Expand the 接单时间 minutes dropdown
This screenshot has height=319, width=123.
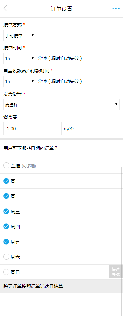click(20, 59)
